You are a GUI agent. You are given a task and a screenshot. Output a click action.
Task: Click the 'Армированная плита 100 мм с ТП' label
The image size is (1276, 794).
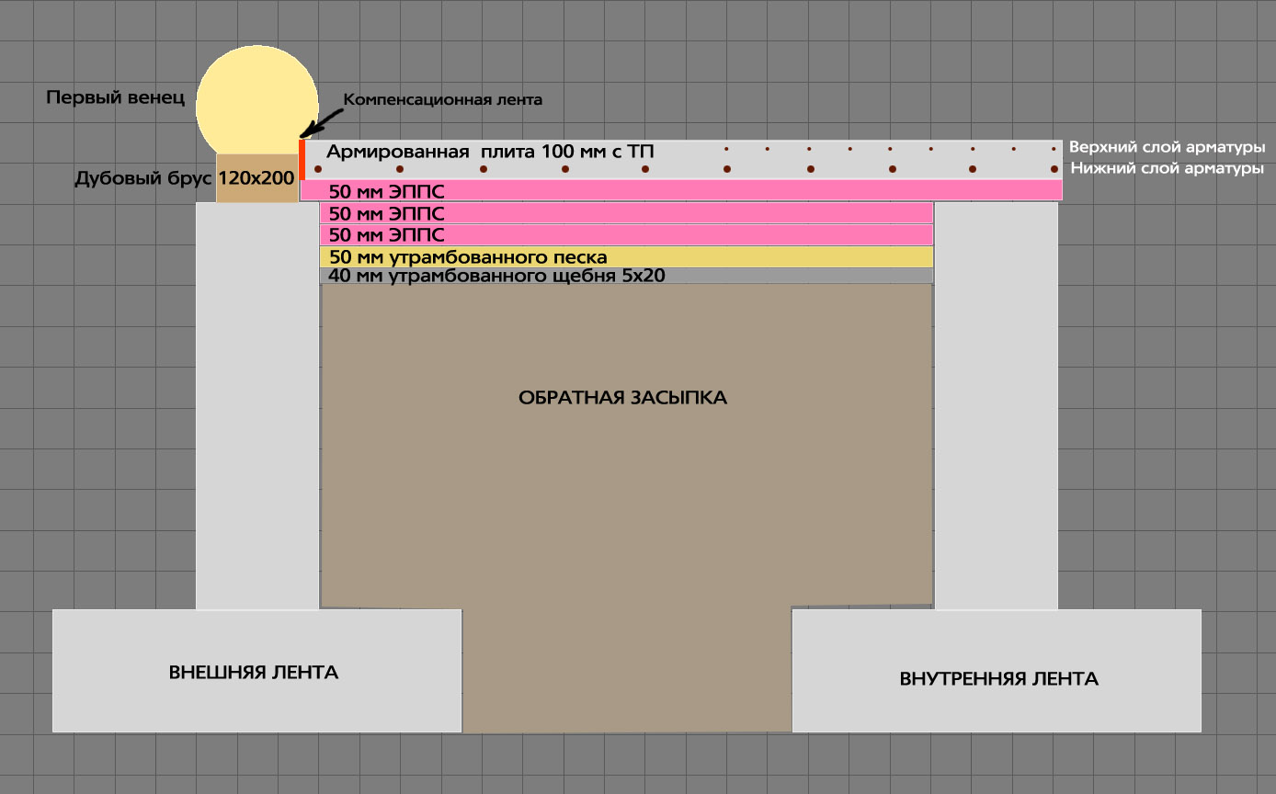click(491, 152)
